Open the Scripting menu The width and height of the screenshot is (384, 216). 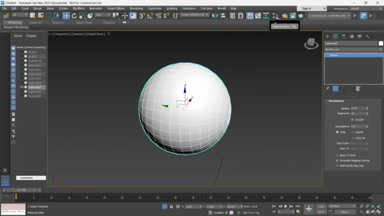pos(172,8)
